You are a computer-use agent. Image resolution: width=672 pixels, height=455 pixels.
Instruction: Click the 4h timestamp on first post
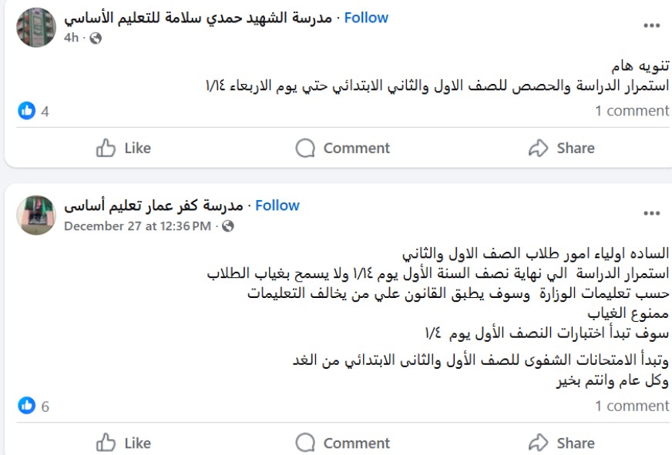click(71, 38)
